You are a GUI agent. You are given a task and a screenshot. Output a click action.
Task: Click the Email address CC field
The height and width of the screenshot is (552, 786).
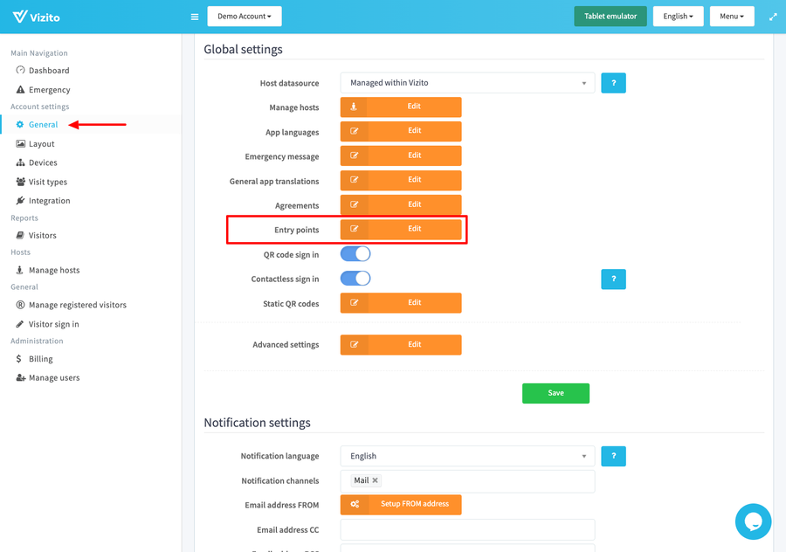coord(467,529)
